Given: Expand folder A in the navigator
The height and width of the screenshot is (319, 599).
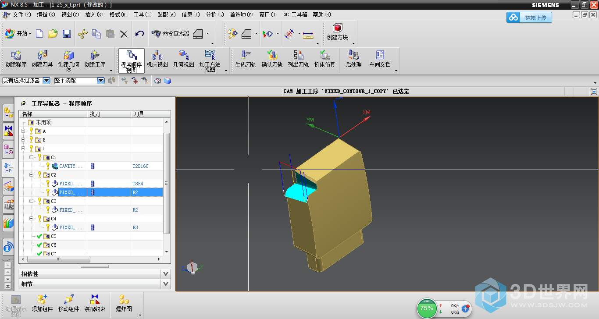Looking at the screenshot, I should (23, 131).
